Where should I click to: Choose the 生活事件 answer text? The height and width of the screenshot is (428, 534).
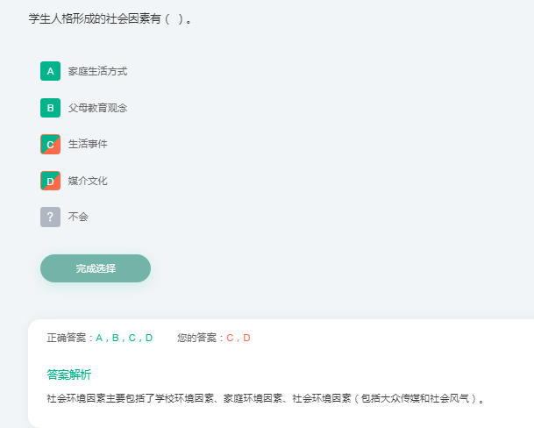tap(88, 144)
